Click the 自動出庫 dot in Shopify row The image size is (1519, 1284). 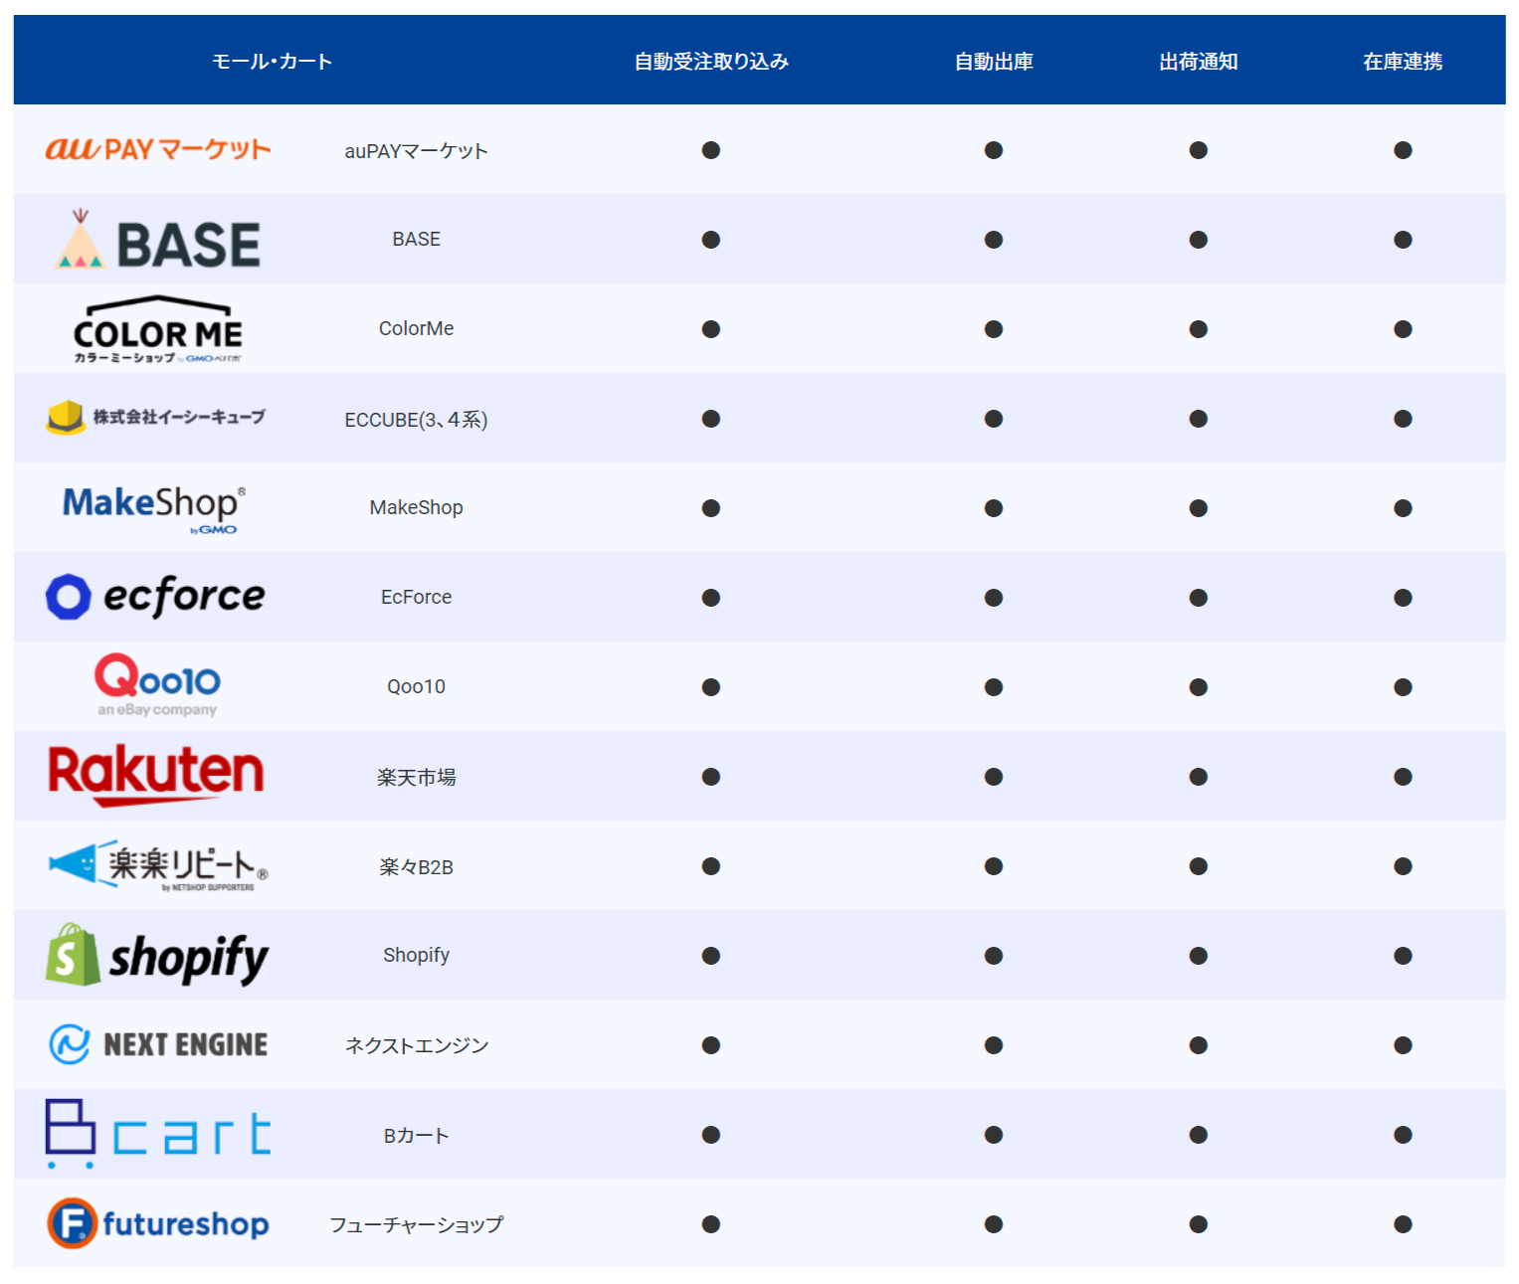(x=994, y=956)
